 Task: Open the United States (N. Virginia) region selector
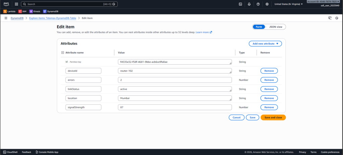point(288,4)
